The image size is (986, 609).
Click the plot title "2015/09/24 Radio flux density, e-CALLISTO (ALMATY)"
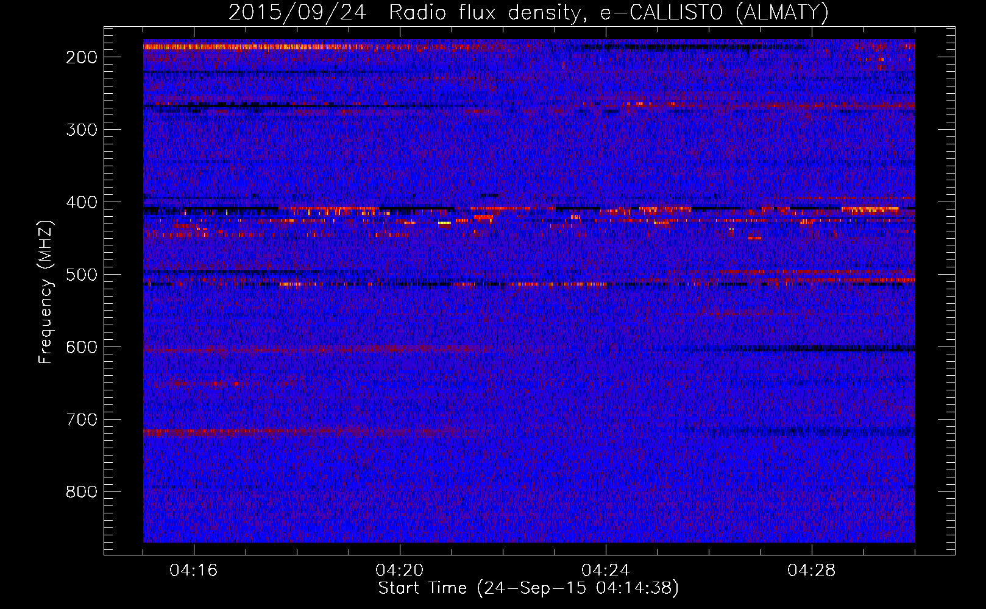click(528, 12)
